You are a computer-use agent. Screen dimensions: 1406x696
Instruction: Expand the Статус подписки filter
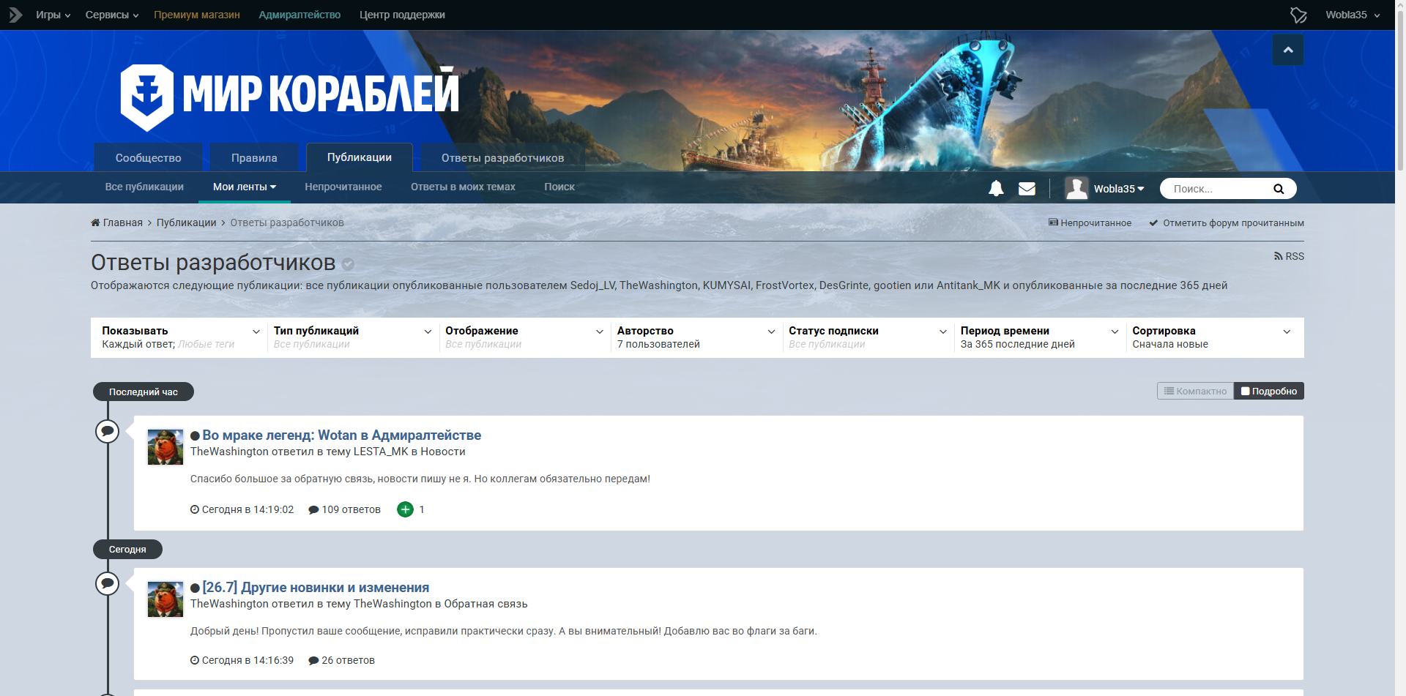pos(867,337)
